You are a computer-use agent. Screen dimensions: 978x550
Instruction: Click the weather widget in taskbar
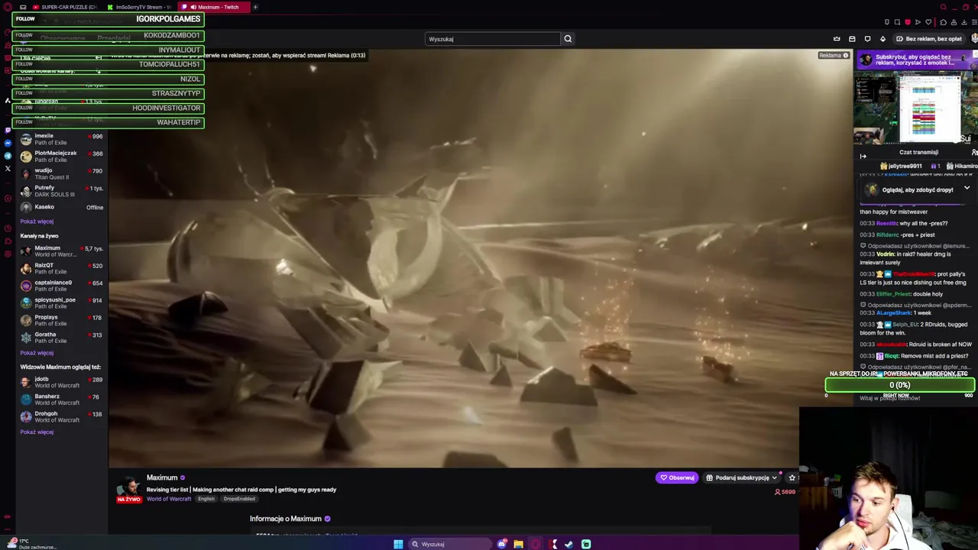(x=31, y=544)
